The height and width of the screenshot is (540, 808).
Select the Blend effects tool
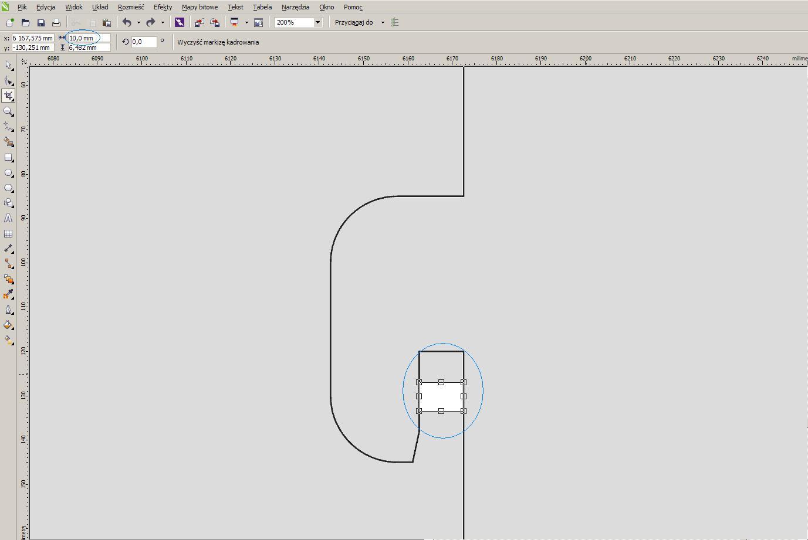tap(8, 279)
